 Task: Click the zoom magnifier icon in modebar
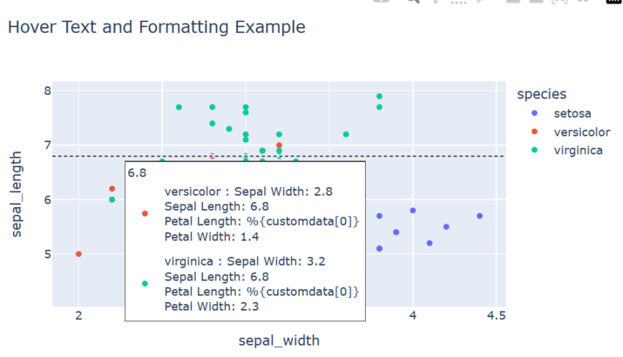pos(412,2)
